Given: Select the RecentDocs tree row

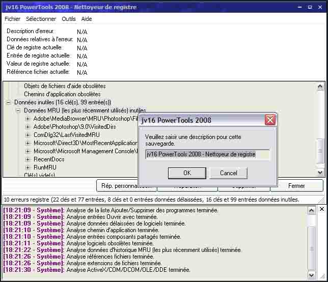Looking at the screenshot, I should 49,159.
